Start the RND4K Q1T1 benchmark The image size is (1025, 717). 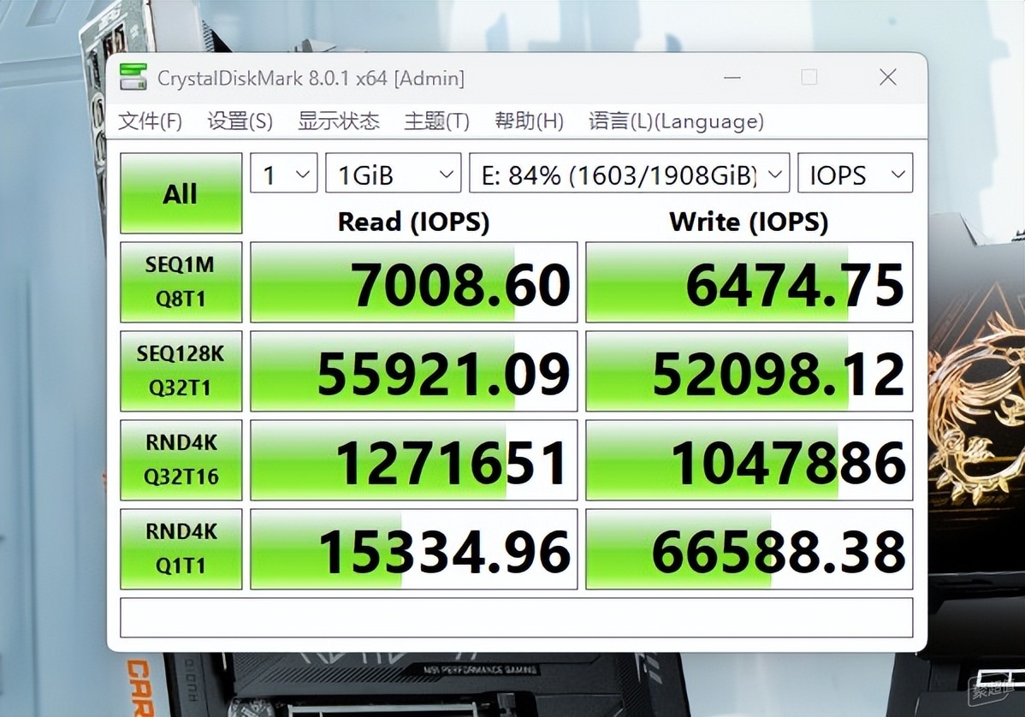point(181,549)
